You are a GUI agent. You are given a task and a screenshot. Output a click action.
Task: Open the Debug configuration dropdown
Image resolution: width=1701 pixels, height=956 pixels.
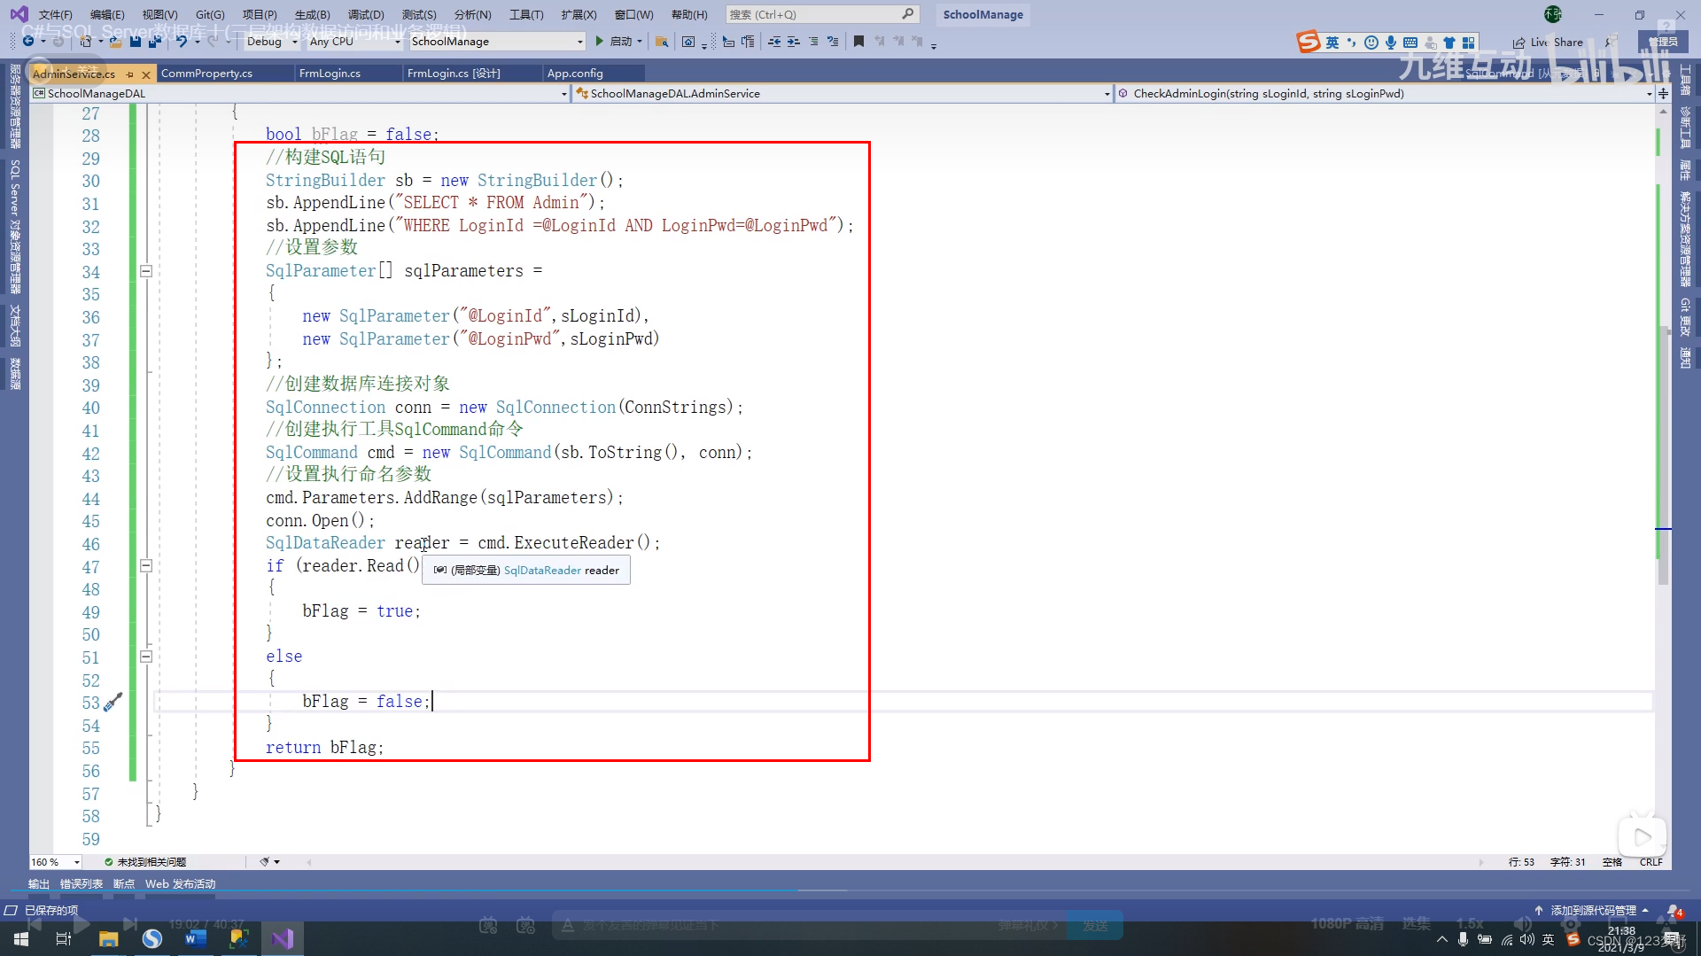click(x=271, y=42)
